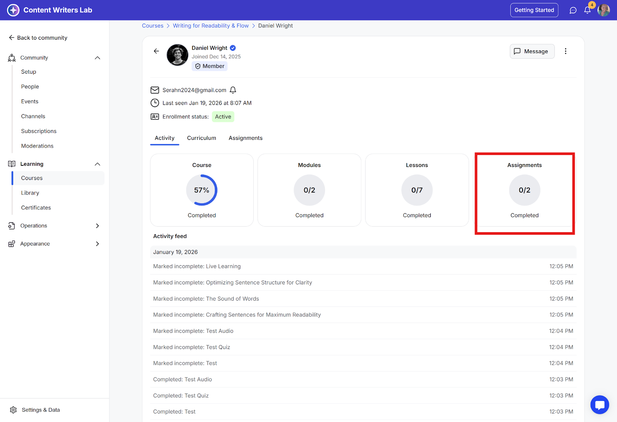Click the user profile avatar in header

[x=604, y=10]
